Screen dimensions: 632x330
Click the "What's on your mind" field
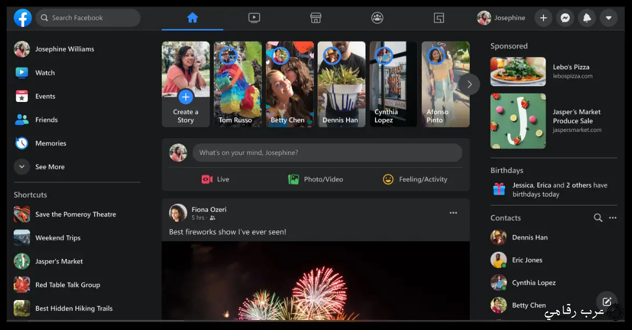(x=327, y=153)
